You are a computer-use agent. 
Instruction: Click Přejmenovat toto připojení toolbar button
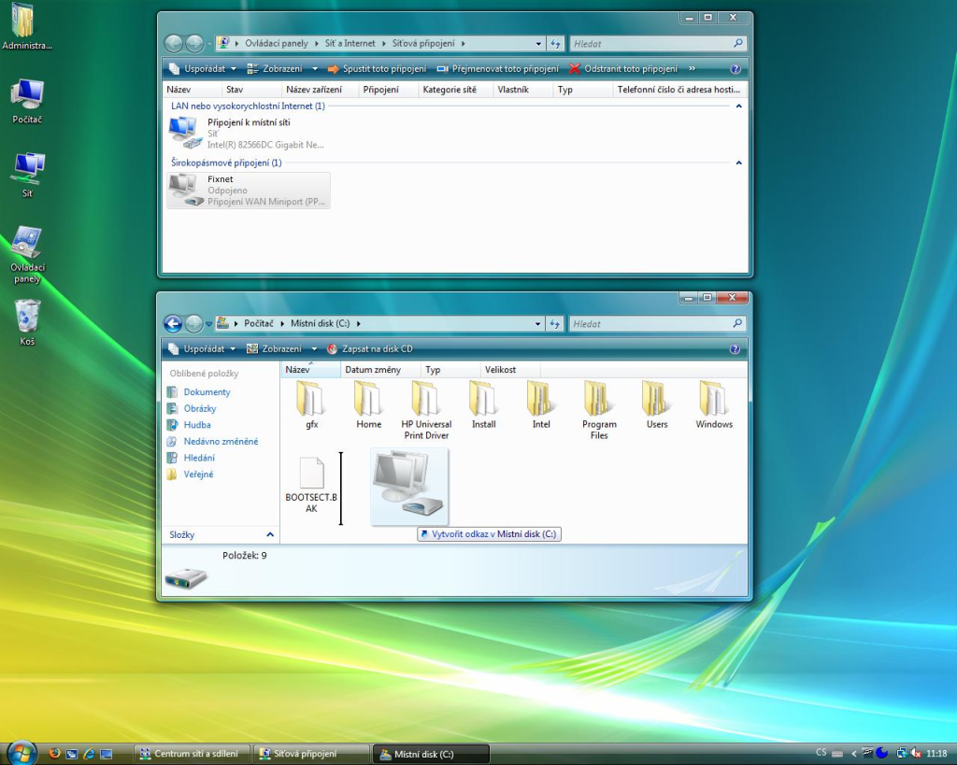pyautogui.click(x=497, y=69)
